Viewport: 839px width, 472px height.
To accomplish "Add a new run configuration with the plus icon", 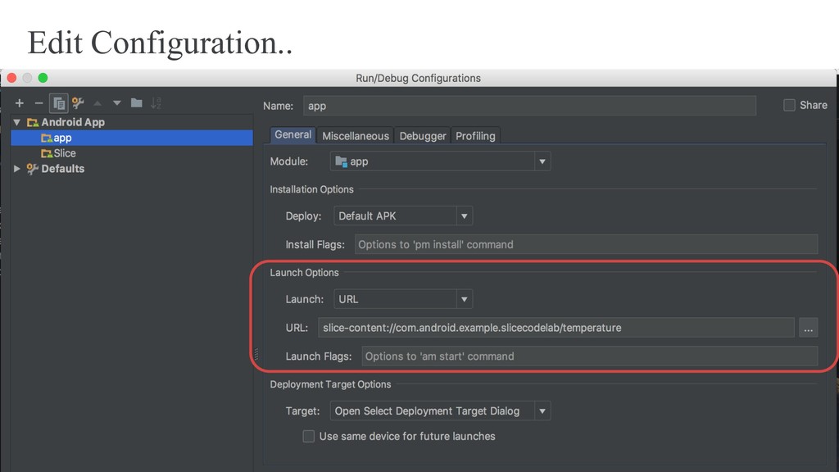I will coord(20,103).
